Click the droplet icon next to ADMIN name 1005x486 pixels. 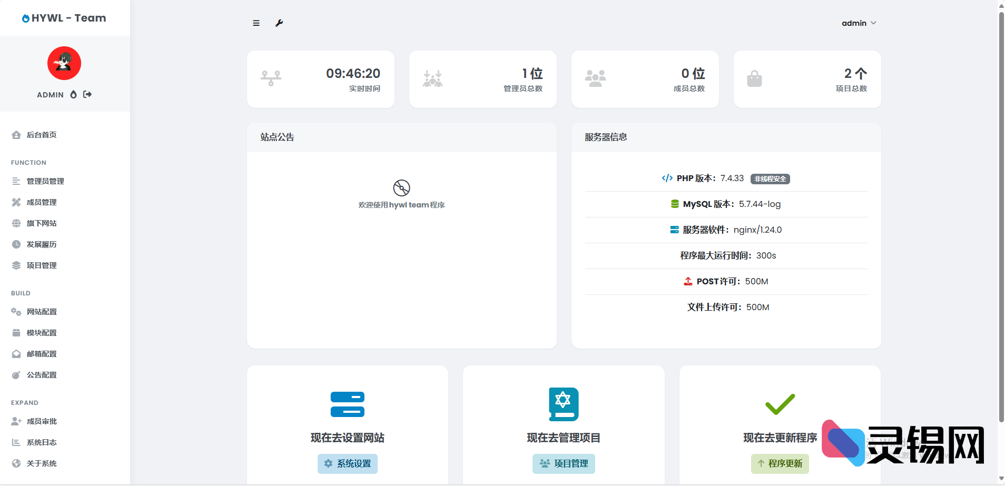click(73, 94)
